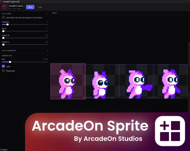Click the '4 frames' status text
This screenshot has height=151, width=190.
pos(4,150)
